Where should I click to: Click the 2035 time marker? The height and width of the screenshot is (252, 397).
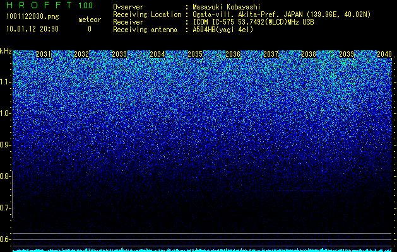click(195, 54)
